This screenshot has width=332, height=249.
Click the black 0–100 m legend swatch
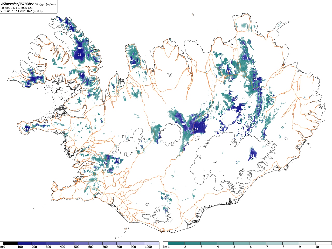[11, 243]
